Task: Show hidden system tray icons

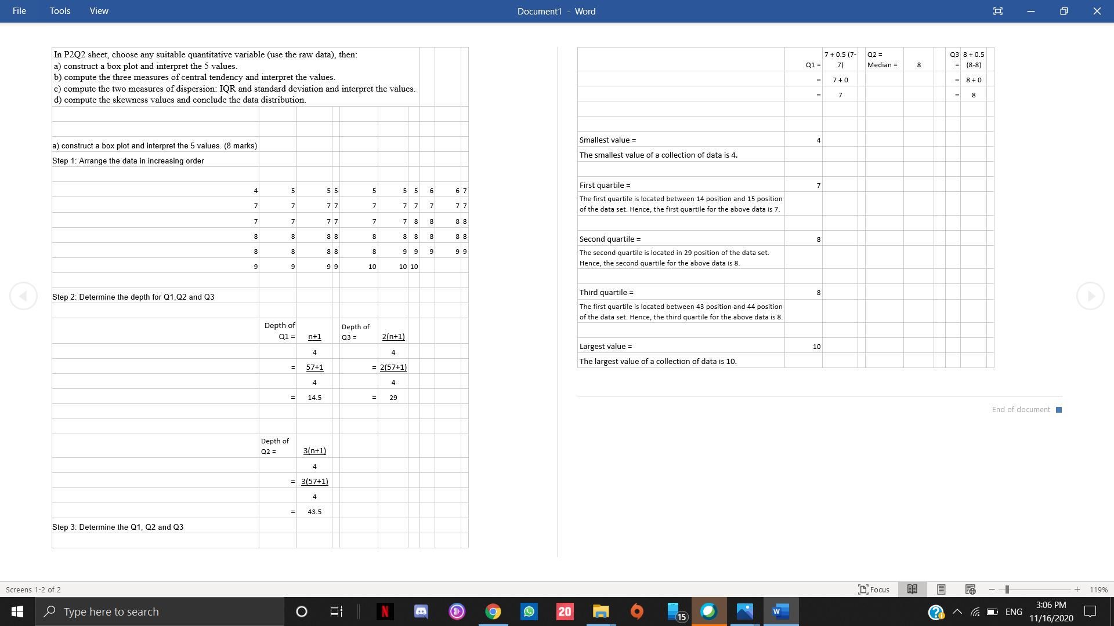Action: pos(957,612)
